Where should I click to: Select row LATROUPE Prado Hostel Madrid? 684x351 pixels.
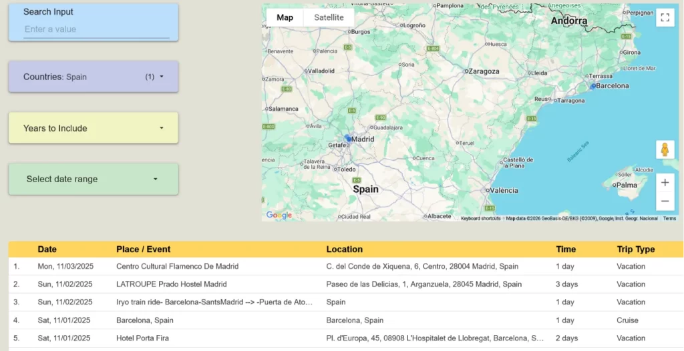345,284
